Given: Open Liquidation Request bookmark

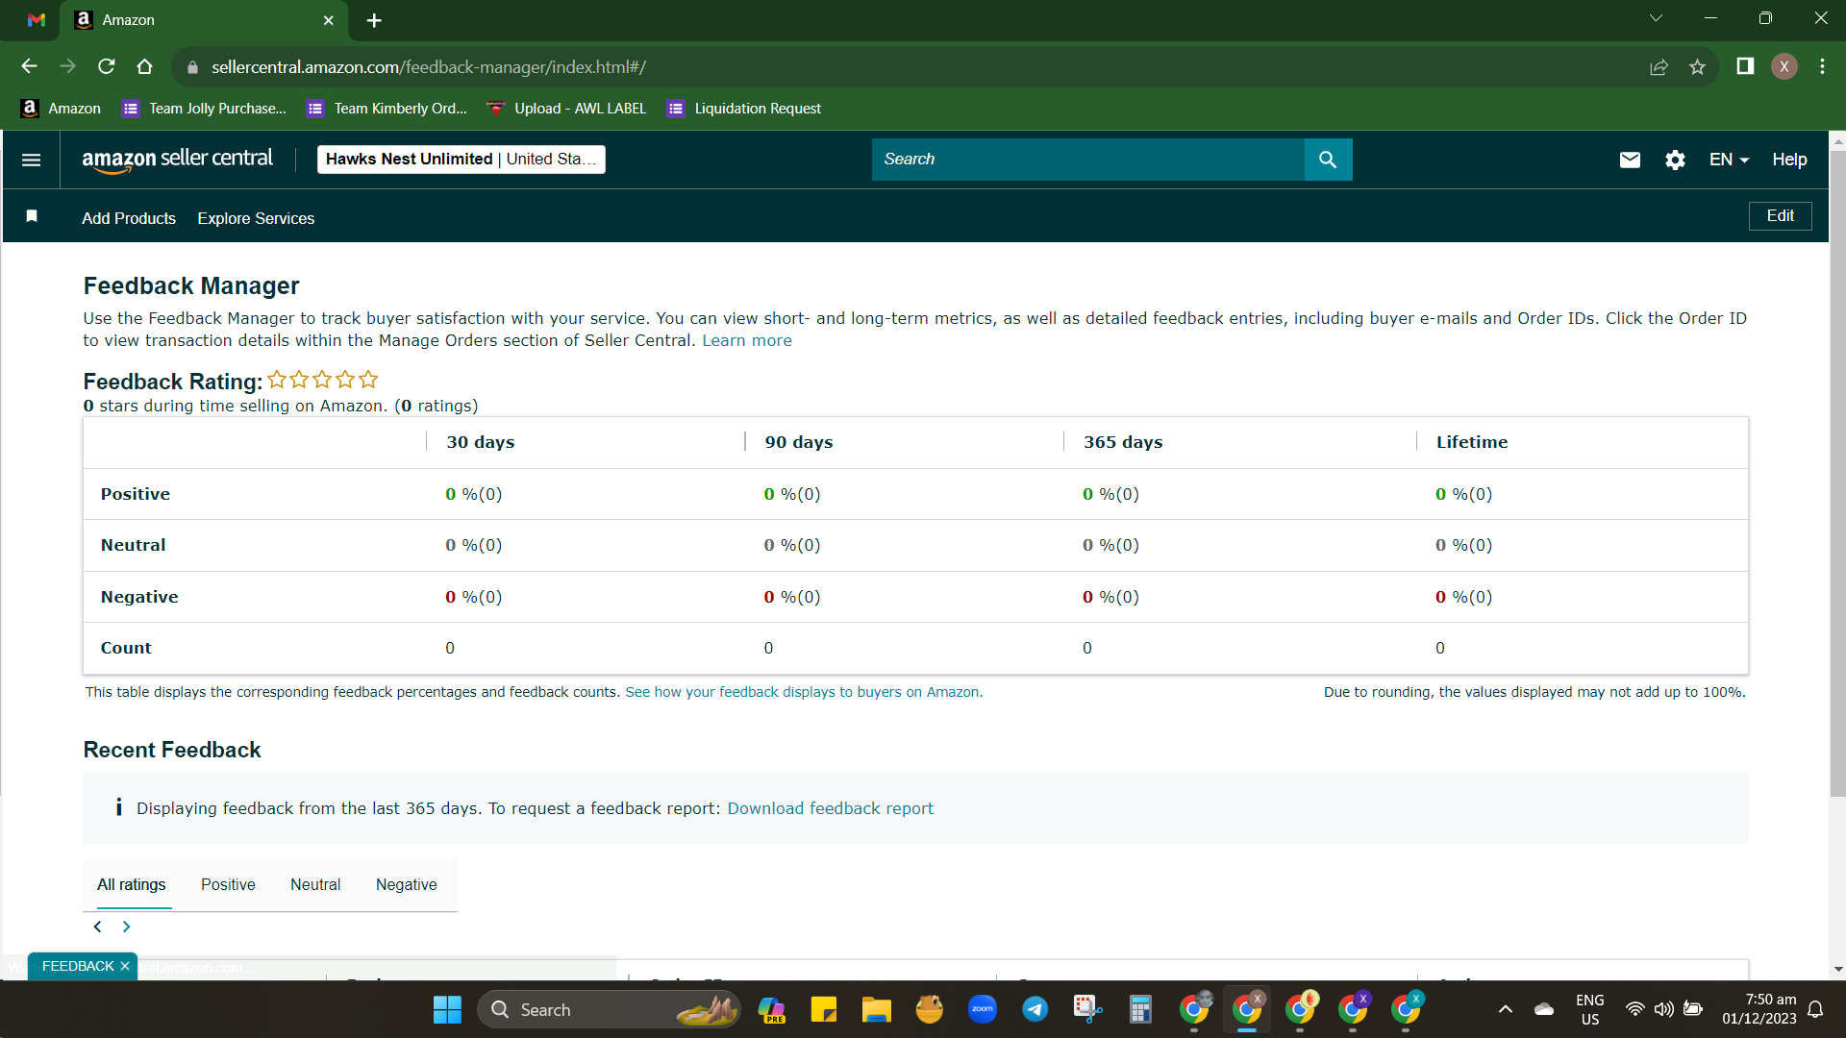Looking at the screenshot, I should tap(744, 109).
